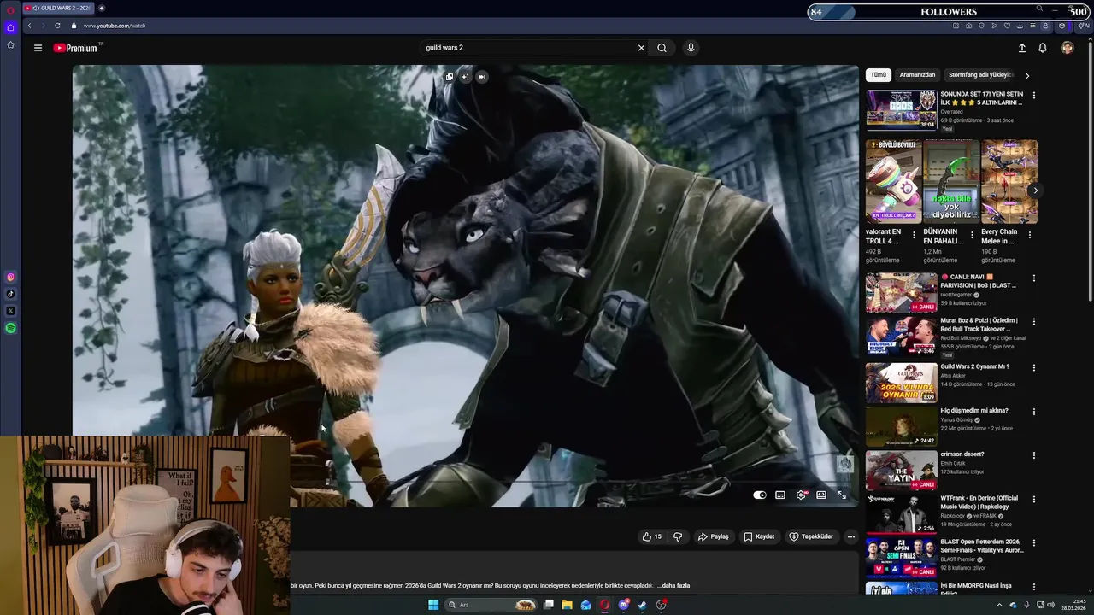Open the YouTube hamburger guide menu
The width and height of the screenshot is (1094, 615).
(38, 48)
